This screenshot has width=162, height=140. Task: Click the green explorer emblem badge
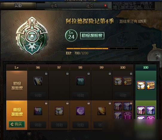(32, 36)
